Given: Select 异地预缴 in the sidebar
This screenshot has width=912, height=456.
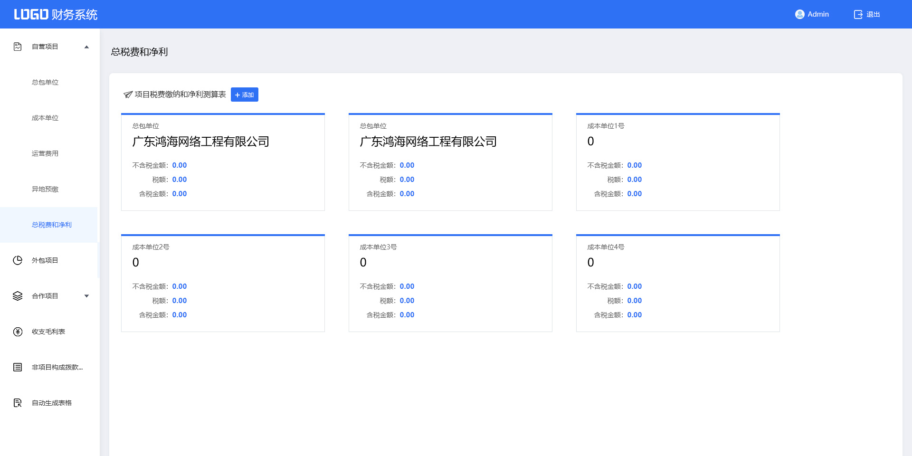Looking at the screenshot, I should pos(45,189).
